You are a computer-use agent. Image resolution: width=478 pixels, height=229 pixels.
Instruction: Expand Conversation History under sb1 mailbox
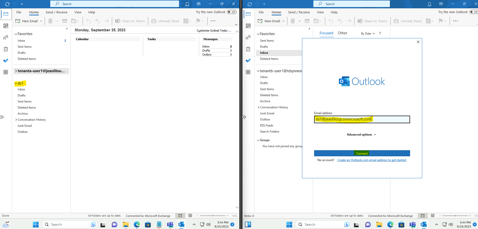pos(16,120)
